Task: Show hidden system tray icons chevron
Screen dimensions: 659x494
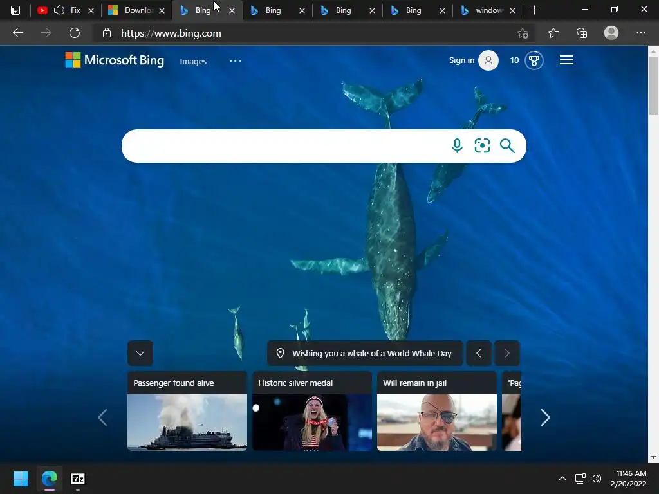Action: tap(562, 479)
